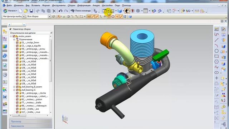This screenshot has height=129, width=229.
Task: Click the Redo arrow icon
Action: pos(66,11)
